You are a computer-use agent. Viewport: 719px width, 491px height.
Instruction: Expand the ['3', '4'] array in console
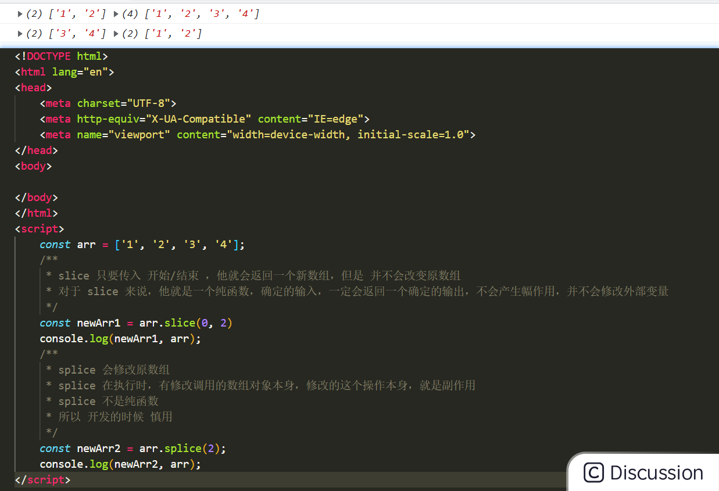pyautogui.click(x=20, y=34)
